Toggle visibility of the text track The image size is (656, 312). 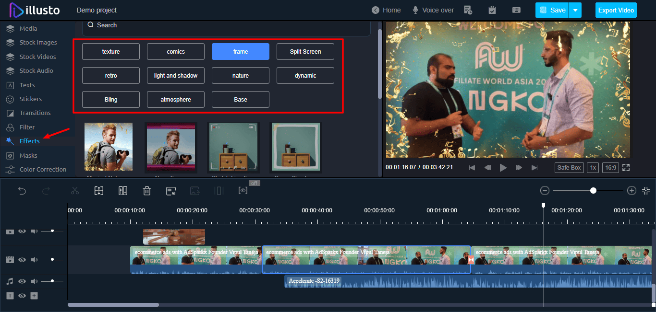pyautogui.click(x=22, y=296)
